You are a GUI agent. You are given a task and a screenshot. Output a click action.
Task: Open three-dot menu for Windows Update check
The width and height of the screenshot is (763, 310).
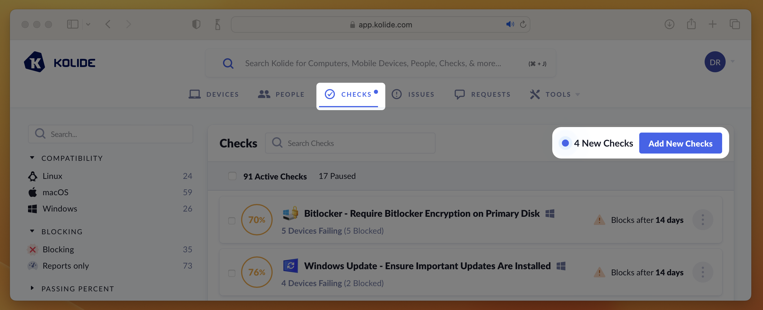pos(703,272)
